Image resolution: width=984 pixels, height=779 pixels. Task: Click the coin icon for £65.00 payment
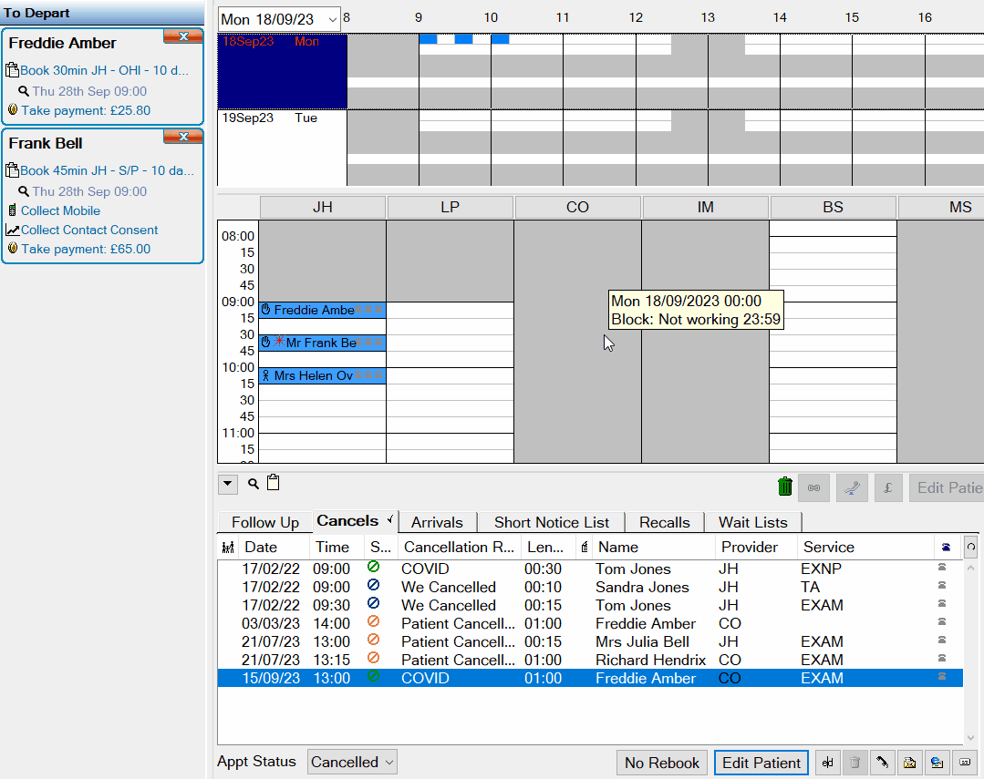click(13, 248)
